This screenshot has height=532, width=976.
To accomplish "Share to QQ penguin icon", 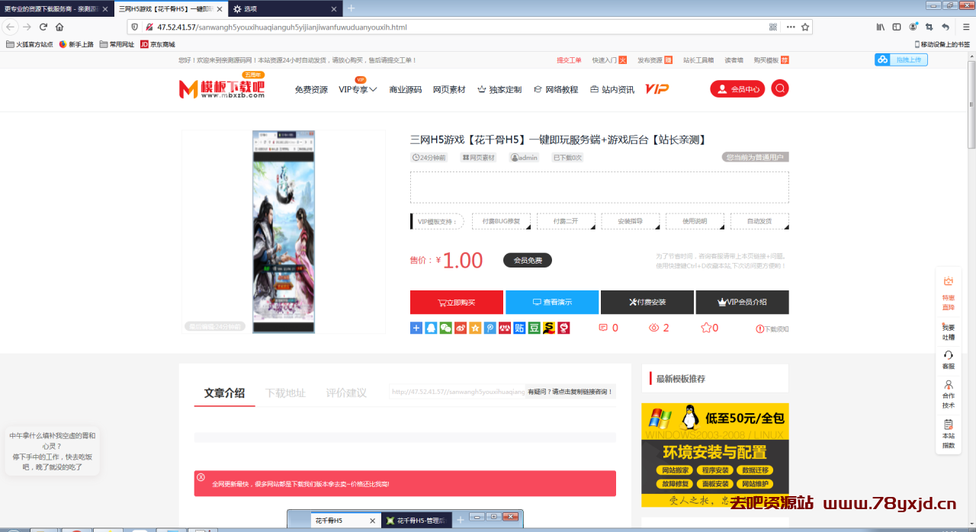I will click(431, 328).
